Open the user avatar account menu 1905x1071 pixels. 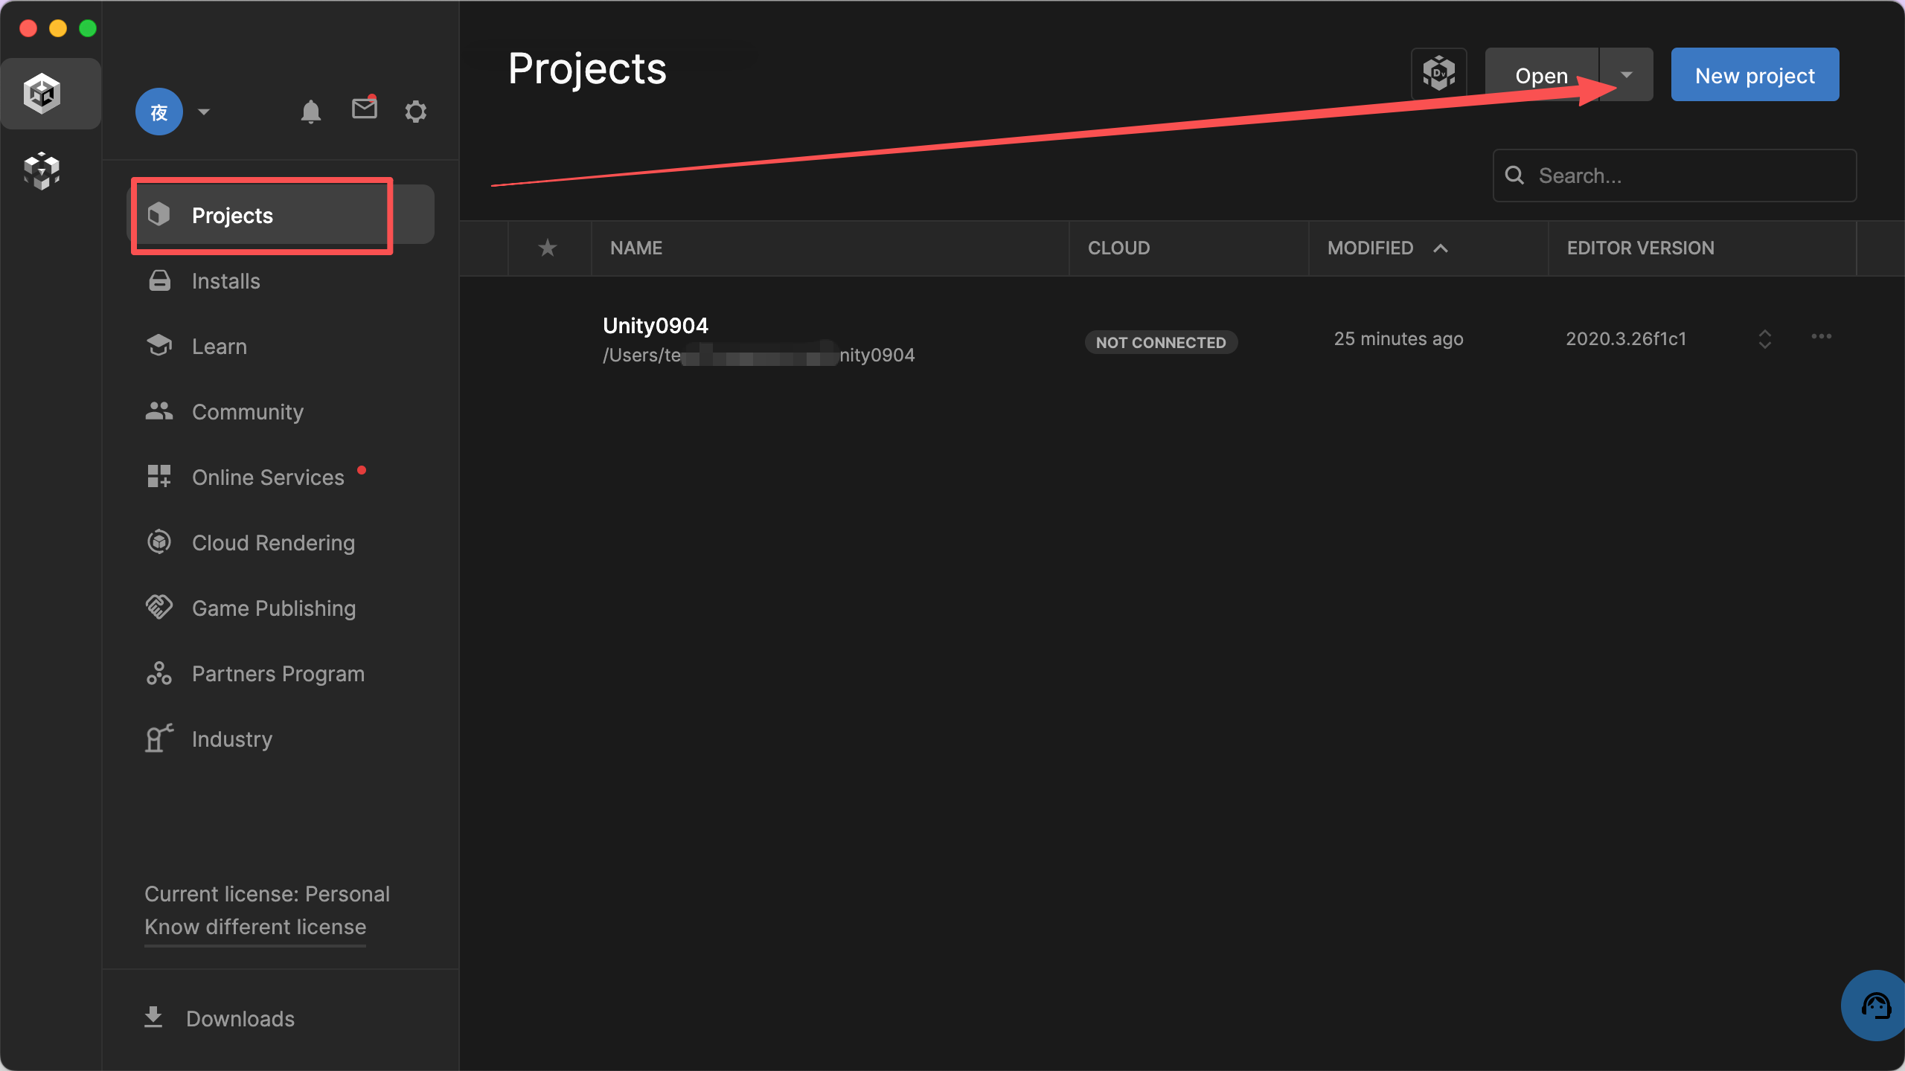159,112
